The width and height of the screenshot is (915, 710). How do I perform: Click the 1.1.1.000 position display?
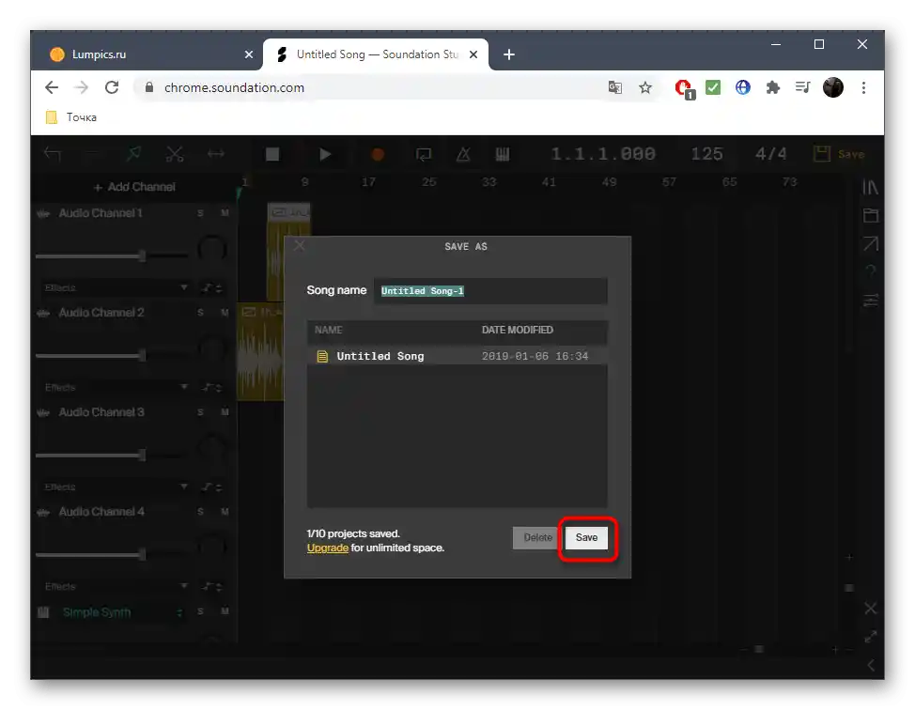603,154
